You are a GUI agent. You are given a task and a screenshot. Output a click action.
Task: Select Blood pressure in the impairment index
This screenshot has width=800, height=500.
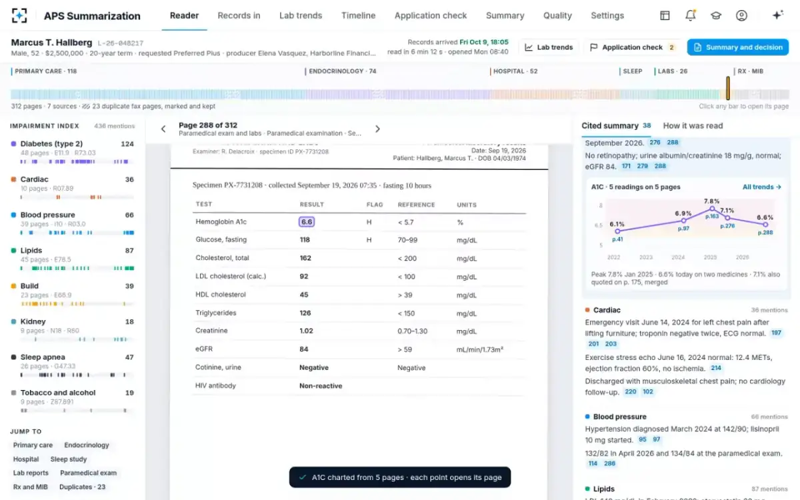tap(72, 223)
